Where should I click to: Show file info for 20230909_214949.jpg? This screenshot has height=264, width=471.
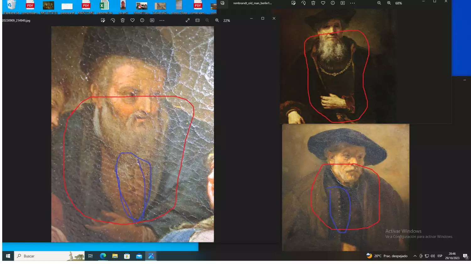point(142,20)
